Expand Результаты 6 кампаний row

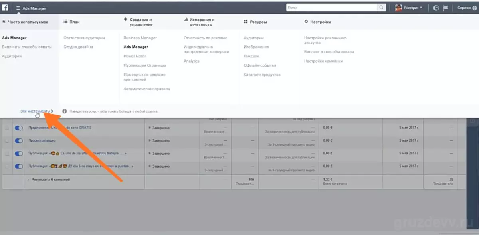point(28,180)
